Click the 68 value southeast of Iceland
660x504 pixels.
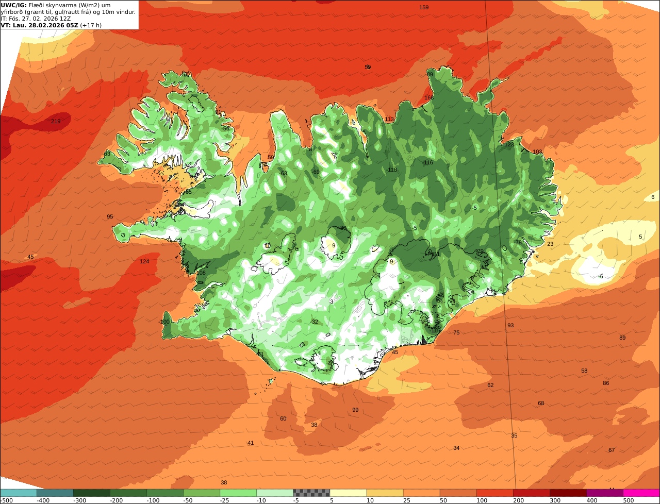(x=541, y=403)
